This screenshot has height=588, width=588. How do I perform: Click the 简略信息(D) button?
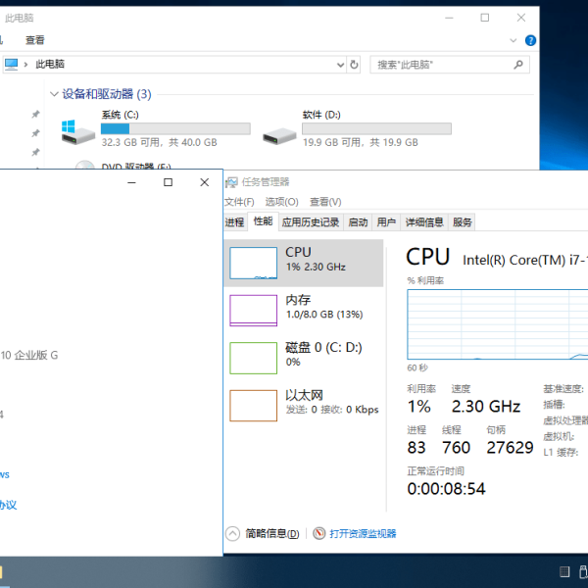[x=272, y=533]
